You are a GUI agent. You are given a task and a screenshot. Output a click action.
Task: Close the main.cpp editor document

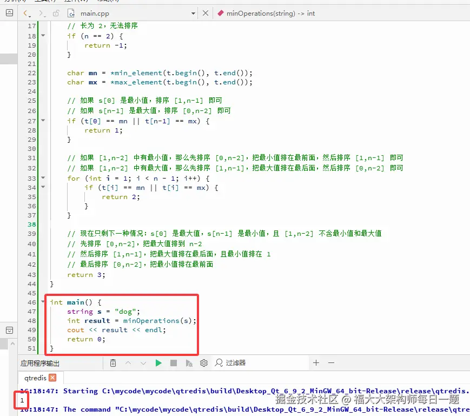coord(206,13)
